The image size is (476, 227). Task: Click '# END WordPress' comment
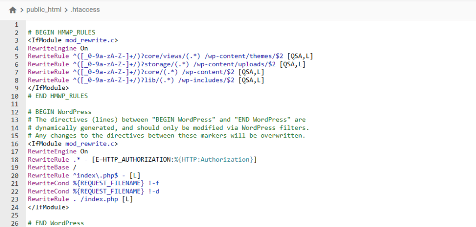(56, 223)
